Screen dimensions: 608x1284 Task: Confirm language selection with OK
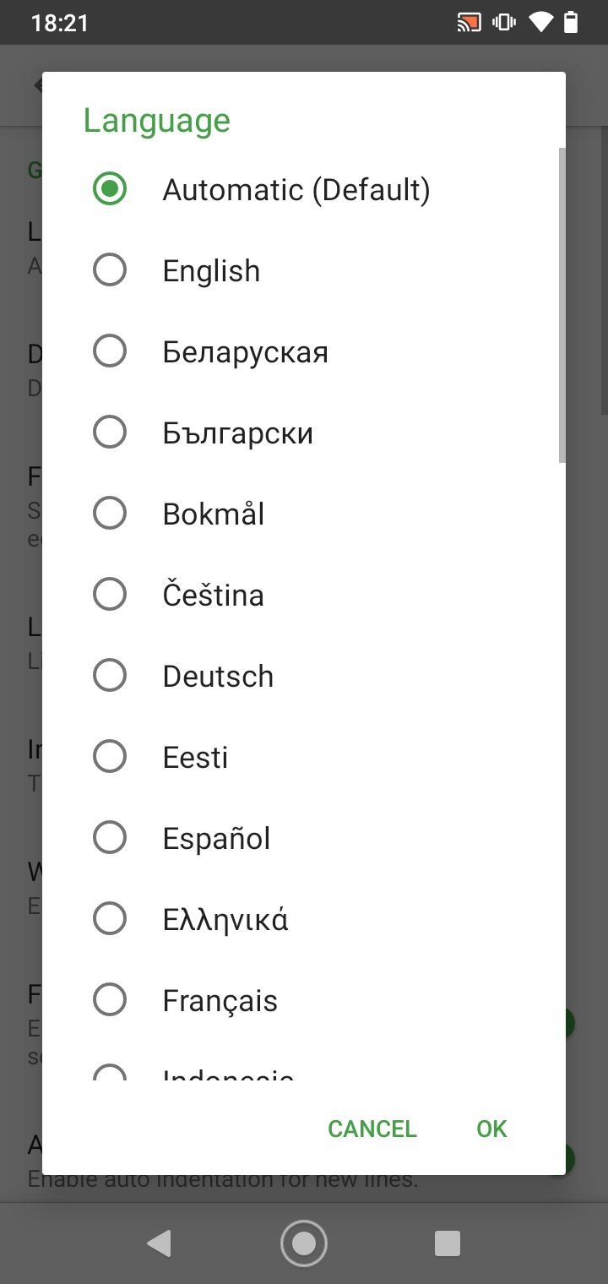click(x=491, y=1129)
